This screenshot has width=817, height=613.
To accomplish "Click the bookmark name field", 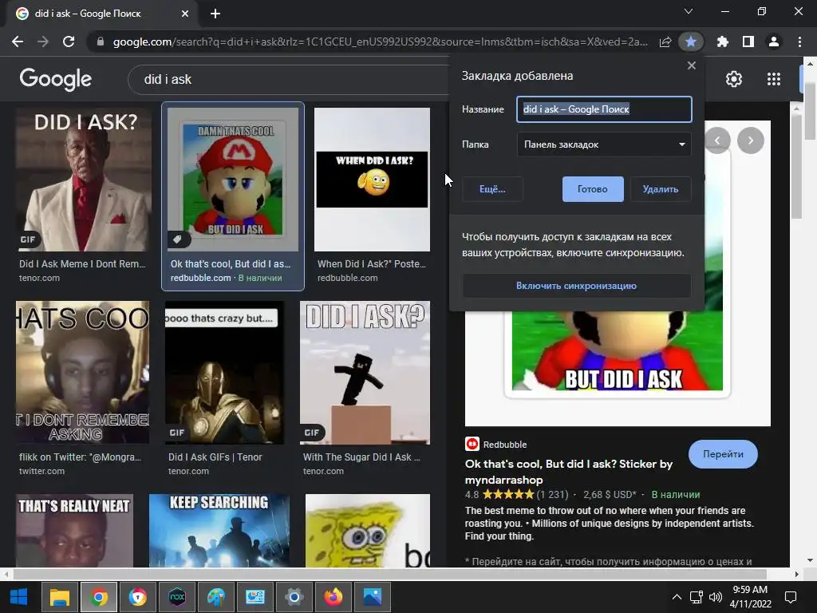I will click(x=604, y=109).
